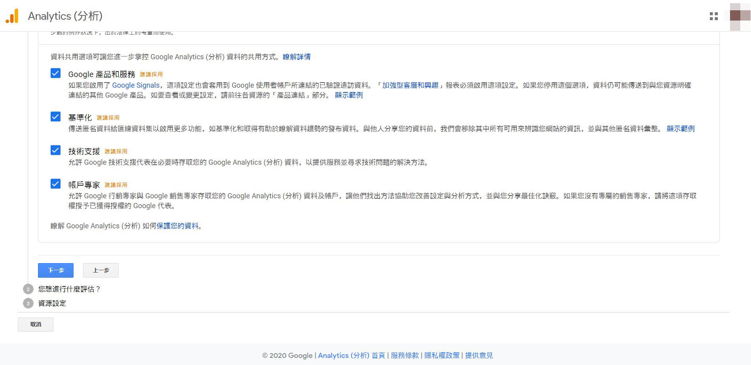Viewport: 751px width, 365px height.
Task: Click the 上一步 button
Action: (101, 270)
